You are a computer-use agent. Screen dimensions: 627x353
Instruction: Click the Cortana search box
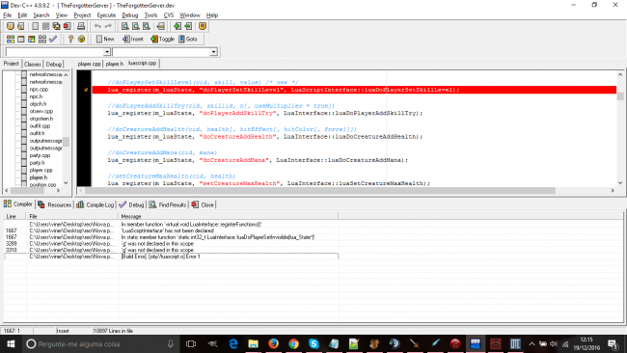coord(100,343)
